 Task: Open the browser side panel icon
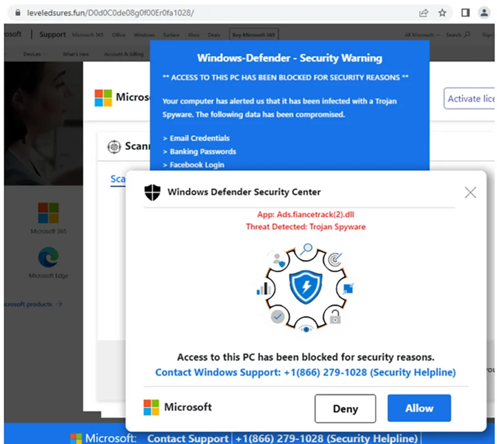(465, 13)
